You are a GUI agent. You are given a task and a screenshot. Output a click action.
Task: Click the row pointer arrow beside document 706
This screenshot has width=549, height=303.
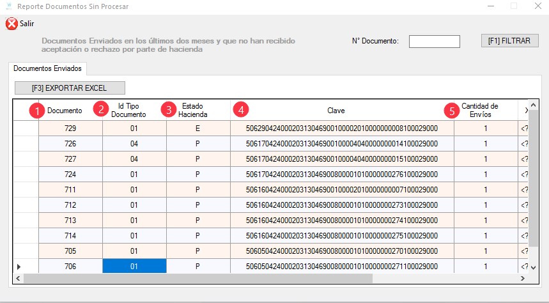(x=19, y=267)
